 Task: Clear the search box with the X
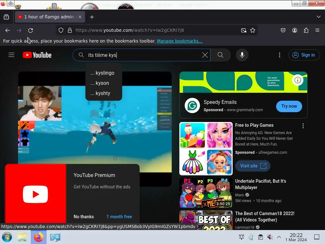[x=205, y=55]
